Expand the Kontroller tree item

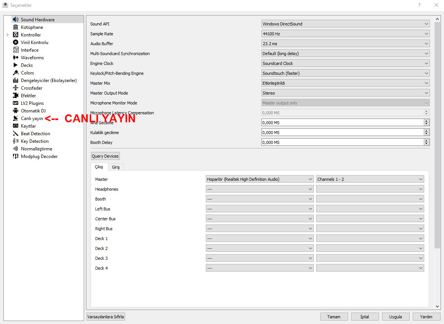coord(7,35)
